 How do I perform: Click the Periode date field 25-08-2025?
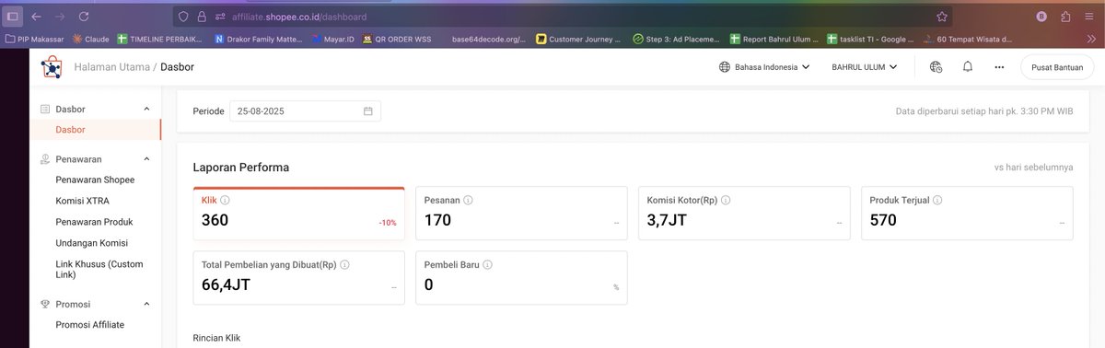[x=305, y=111]
